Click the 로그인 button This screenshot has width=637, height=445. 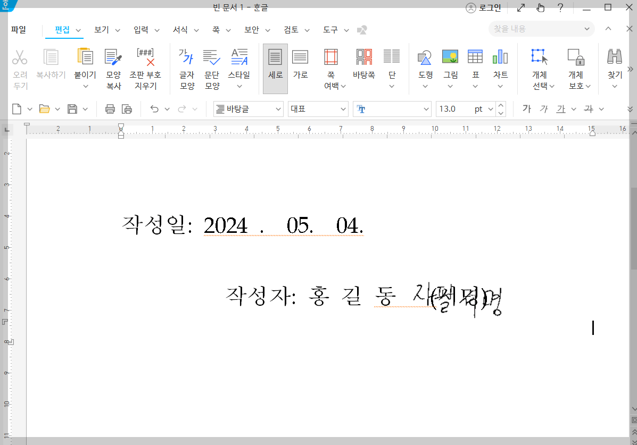[x=485, y=7]
